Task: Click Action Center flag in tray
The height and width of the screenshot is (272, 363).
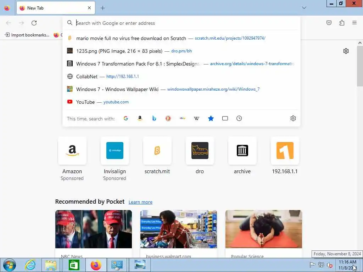Action: tap(312, 265)
